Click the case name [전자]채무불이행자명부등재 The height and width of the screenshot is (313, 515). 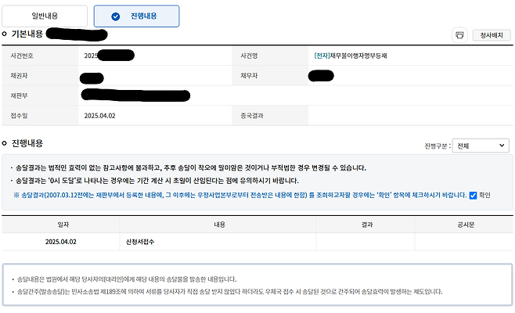[x=351, y=56]
